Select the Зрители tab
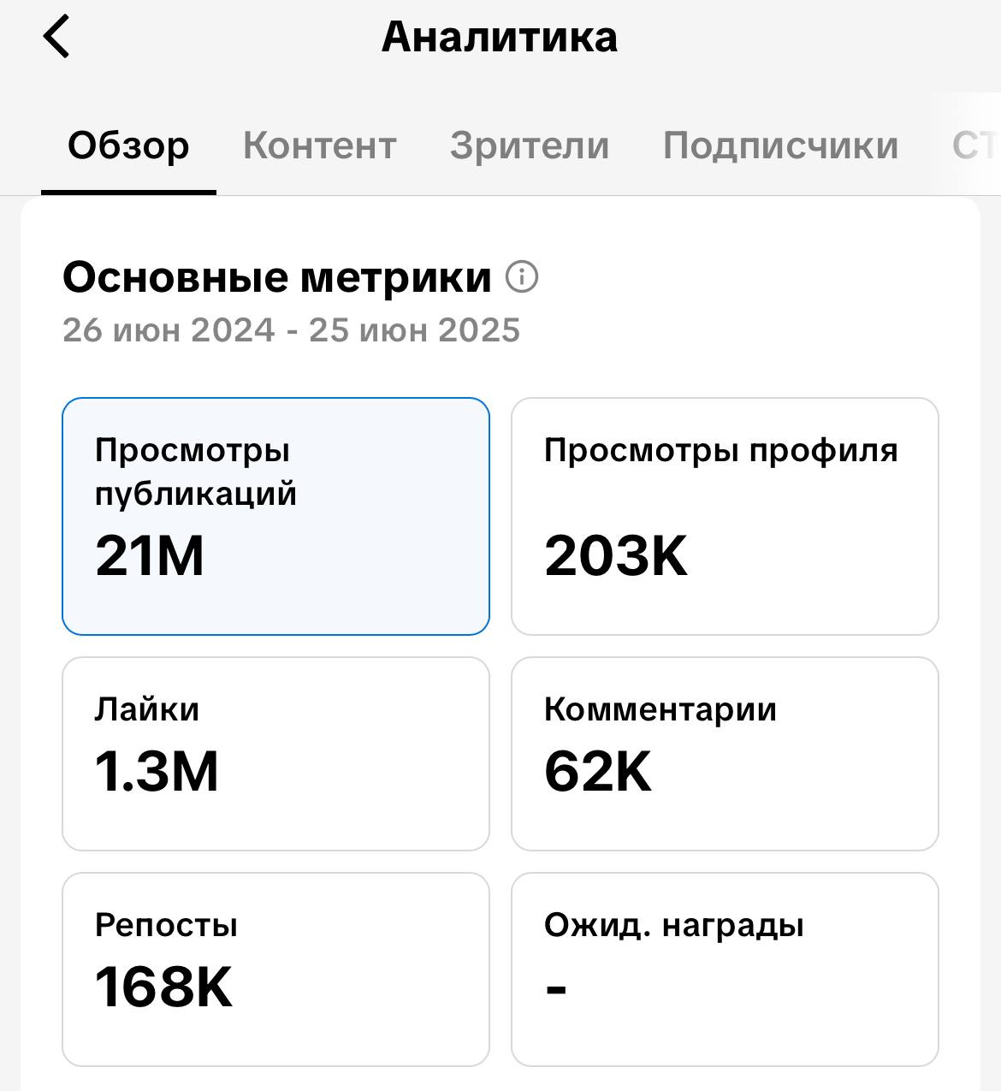The image size is (1001, 1091). click(530, 145)
